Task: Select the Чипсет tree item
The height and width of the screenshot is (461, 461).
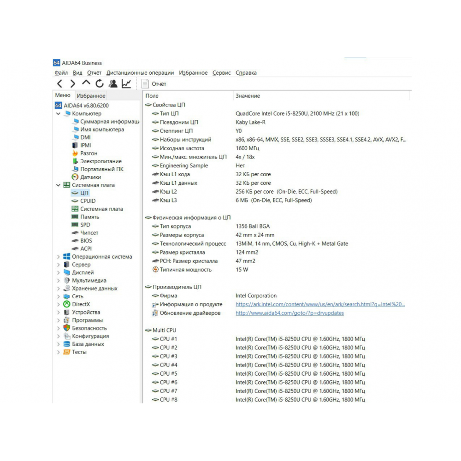Action: (x=89, y=233)
